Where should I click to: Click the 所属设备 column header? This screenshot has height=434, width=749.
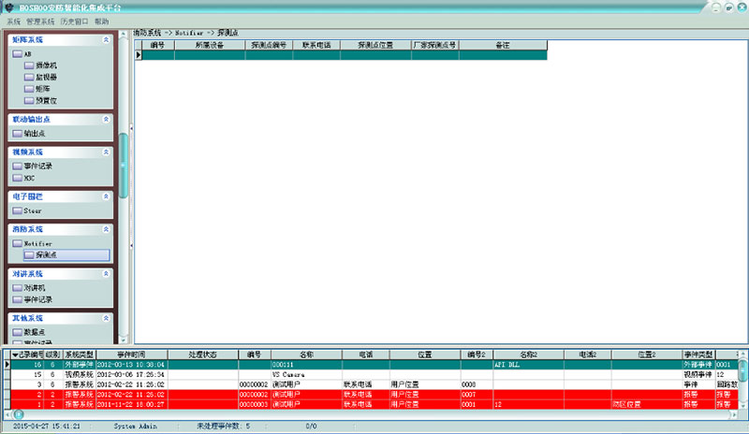(x=208, y=44)
